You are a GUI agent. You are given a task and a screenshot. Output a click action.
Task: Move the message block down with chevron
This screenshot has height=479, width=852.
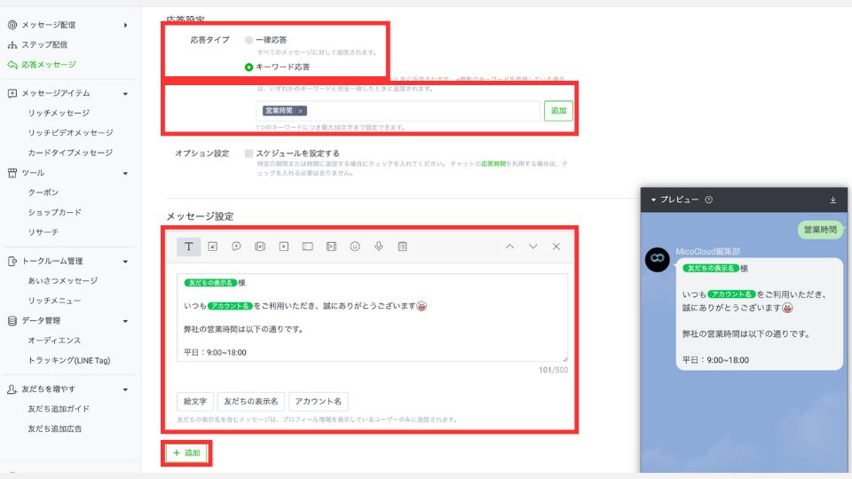[533, 247]
